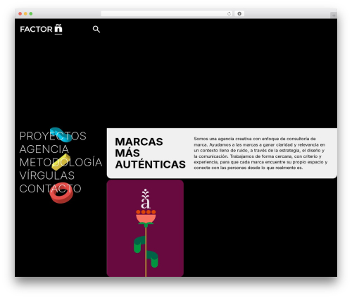Reload page via address bar refresh icon
The width and height of the screenshot is (352, 298).
click(229, 13)
